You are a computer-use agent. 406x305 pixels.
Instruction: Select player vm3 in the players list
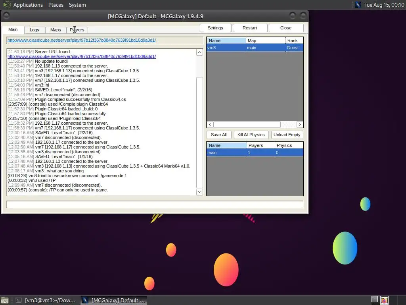click(255, 48)
